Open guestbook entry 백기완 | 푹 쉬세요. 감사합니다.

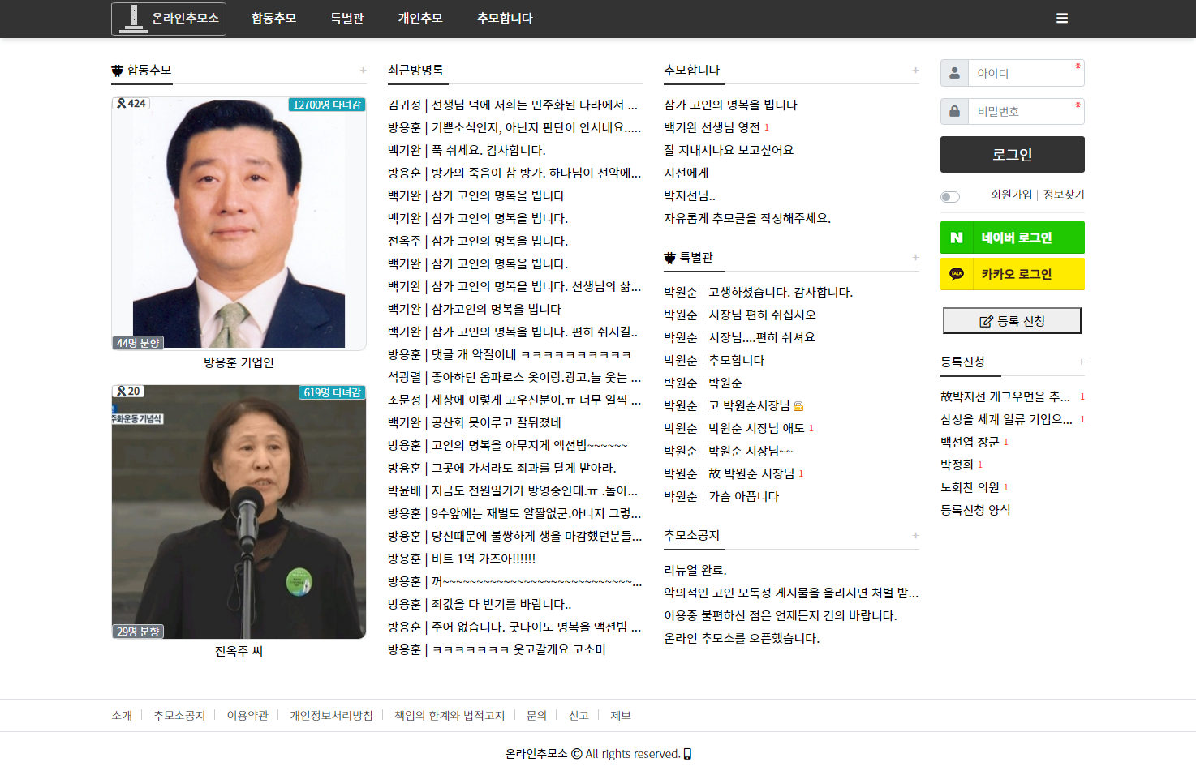point(467,151)
